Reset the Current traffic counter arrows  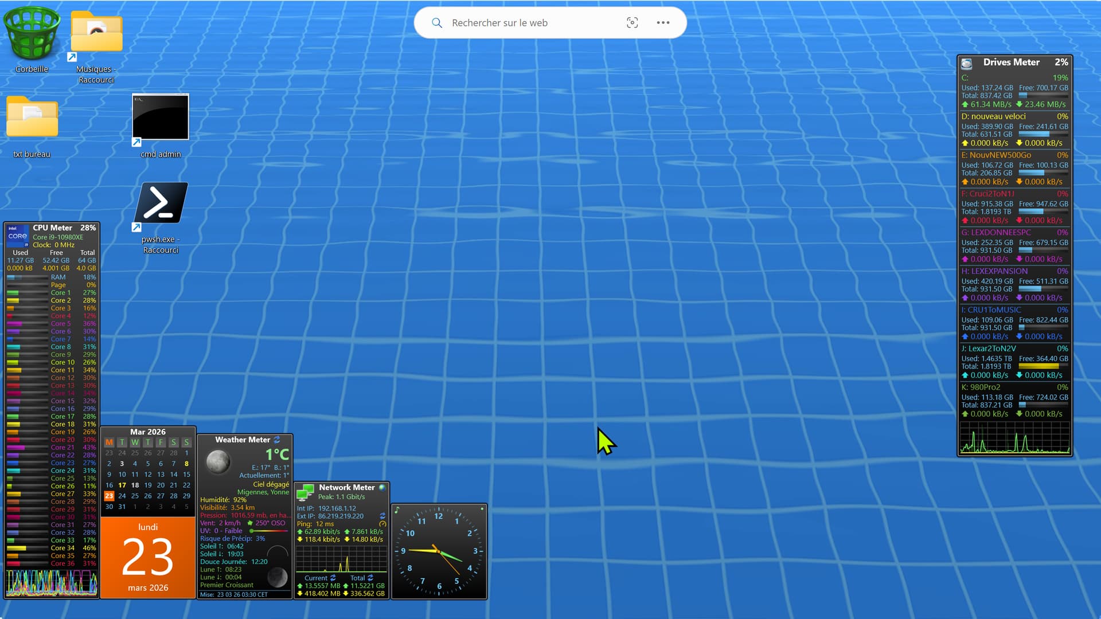[333, 578]
